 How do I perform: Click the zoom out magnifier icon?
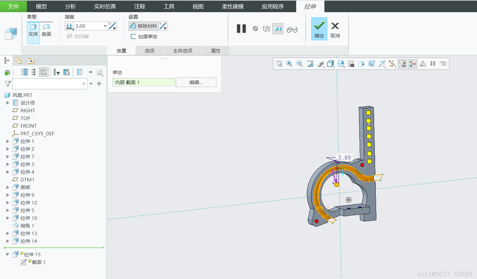pyautogui.click(x=299, y=64)
